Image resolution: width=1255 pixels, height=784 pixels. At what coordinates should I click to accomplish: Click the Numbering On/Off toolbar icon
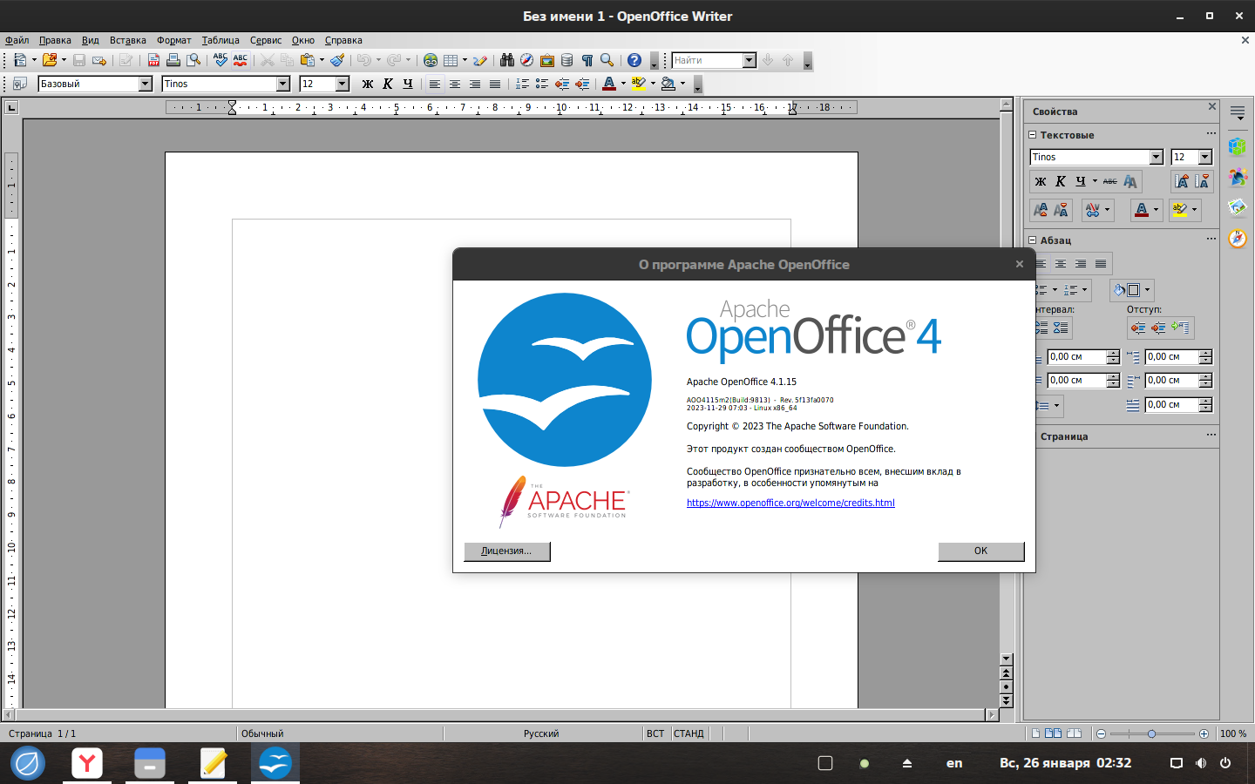(522, 84)
